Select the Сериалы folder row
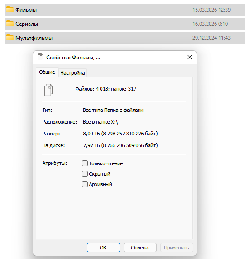The height and width of the screenshot is (259, 245). pos(125,24)
